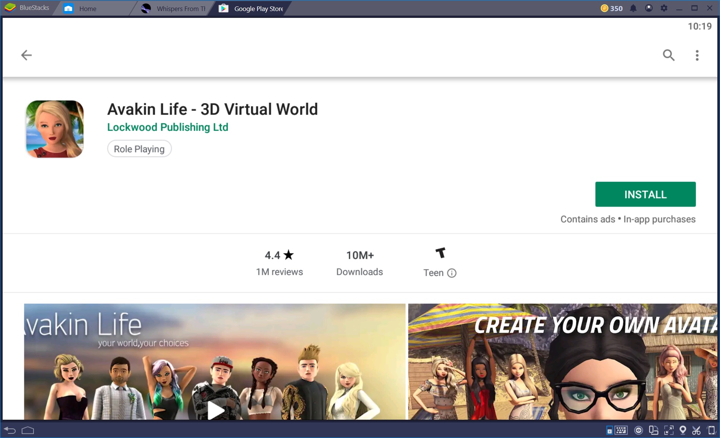Image resolution: width=720 pixels, height=438 pixels.
Task: Click the BlueStacks points coin 350
Action: coord(611,8)
